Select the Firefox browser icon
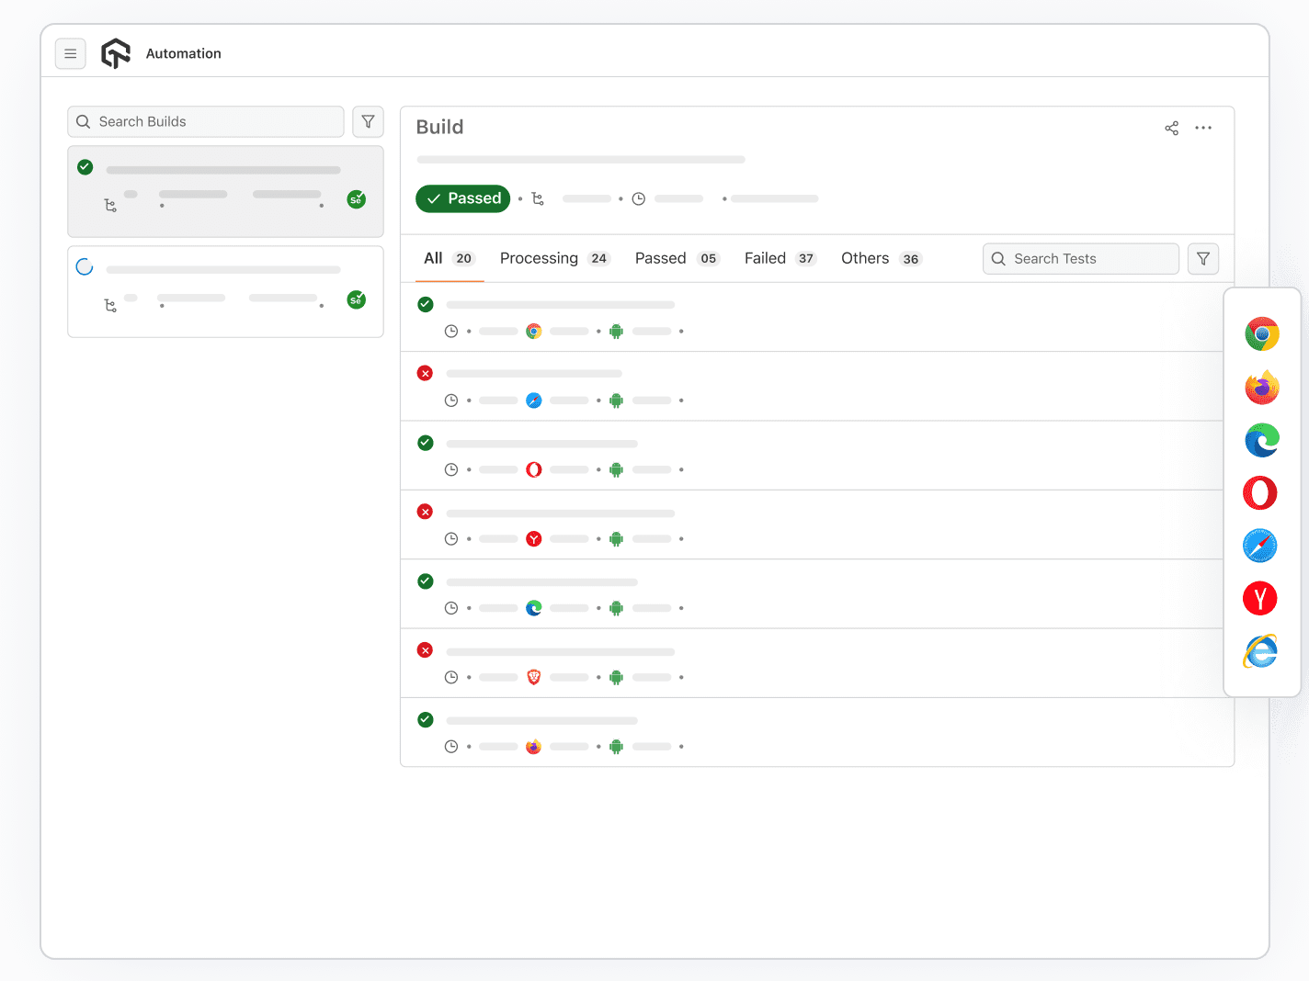This screenshot has height=981, width=1309. pos(1261,387)
